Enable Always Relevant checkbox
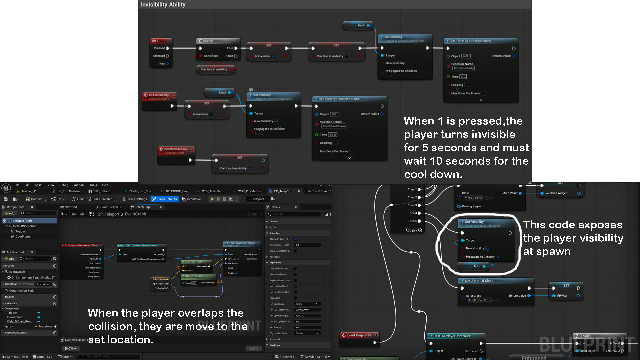The height and width of the screenshot is (360, 640). 296,275
